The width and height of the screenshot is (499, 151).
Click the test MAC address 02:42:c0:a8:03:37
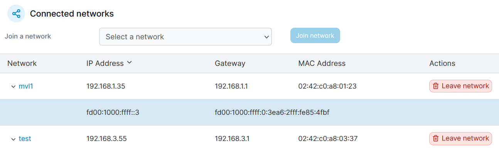pos(327,139)
